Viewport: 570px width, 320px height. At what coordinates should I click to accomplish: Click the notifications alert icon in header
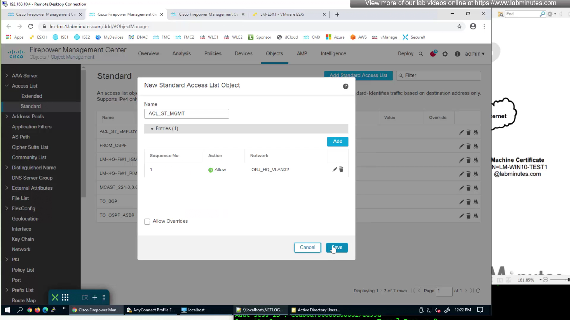click(x=433, y=54)
